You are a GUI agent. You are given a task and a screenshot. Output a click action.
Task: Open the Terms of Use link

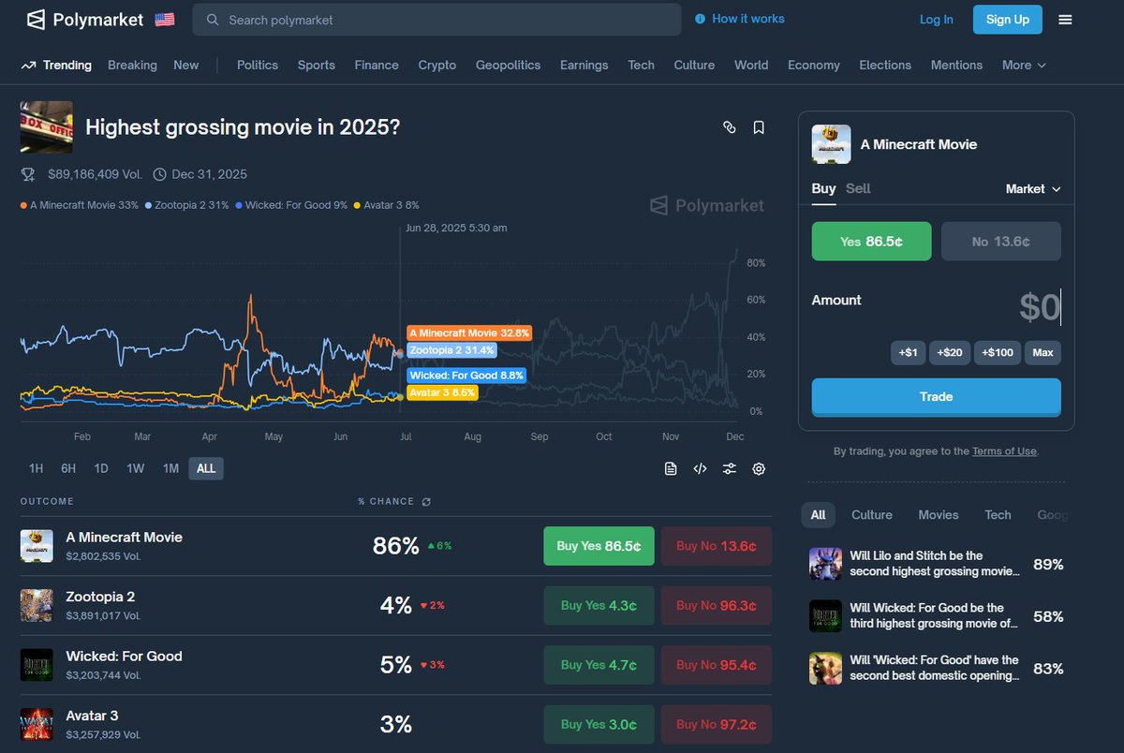1004,451
